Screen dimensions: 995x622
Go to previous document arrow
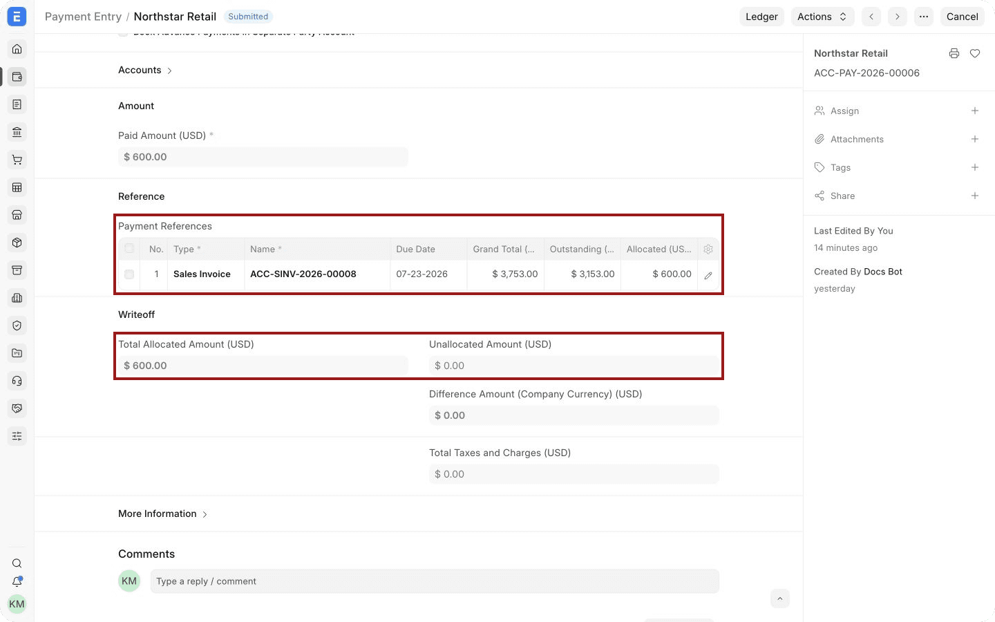pyautogui.click(x=871, y=17)
